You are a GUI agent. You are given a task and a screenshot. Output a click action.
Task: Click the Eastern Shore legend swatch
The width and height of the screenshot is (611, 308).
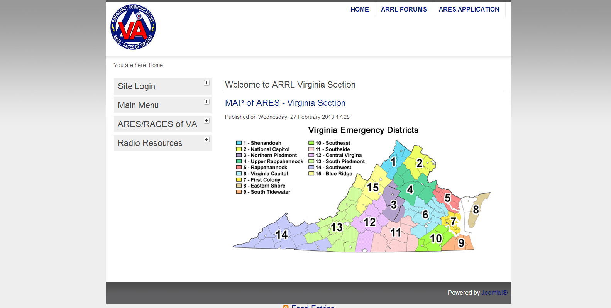pyautogui.click(x=239, y=186)
